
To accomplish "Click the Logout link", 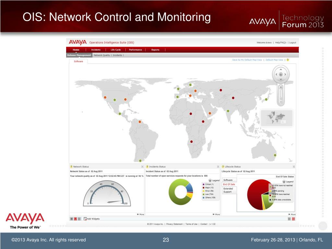I will tap(293, 42).
